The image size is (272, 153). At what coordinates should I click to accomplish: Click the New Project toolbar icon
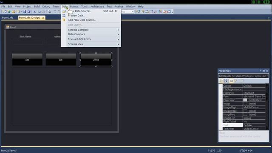pos(5,11)
